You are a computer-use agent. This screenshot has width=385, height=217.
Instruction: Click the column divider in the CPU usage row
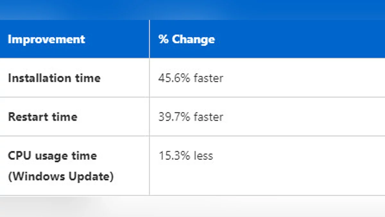(x=149, y=166)
